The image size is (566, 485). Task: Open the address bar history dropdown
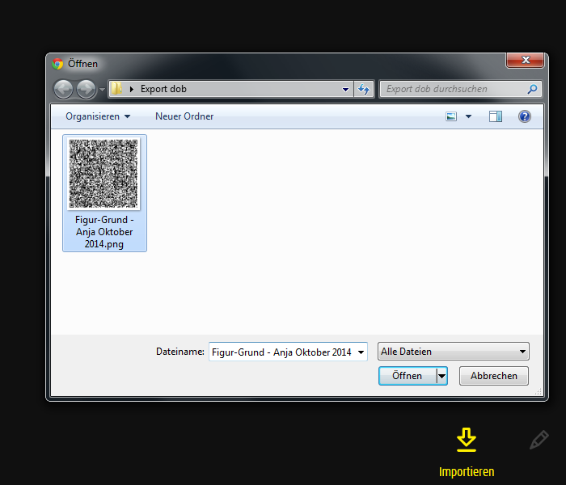(345, 89)
